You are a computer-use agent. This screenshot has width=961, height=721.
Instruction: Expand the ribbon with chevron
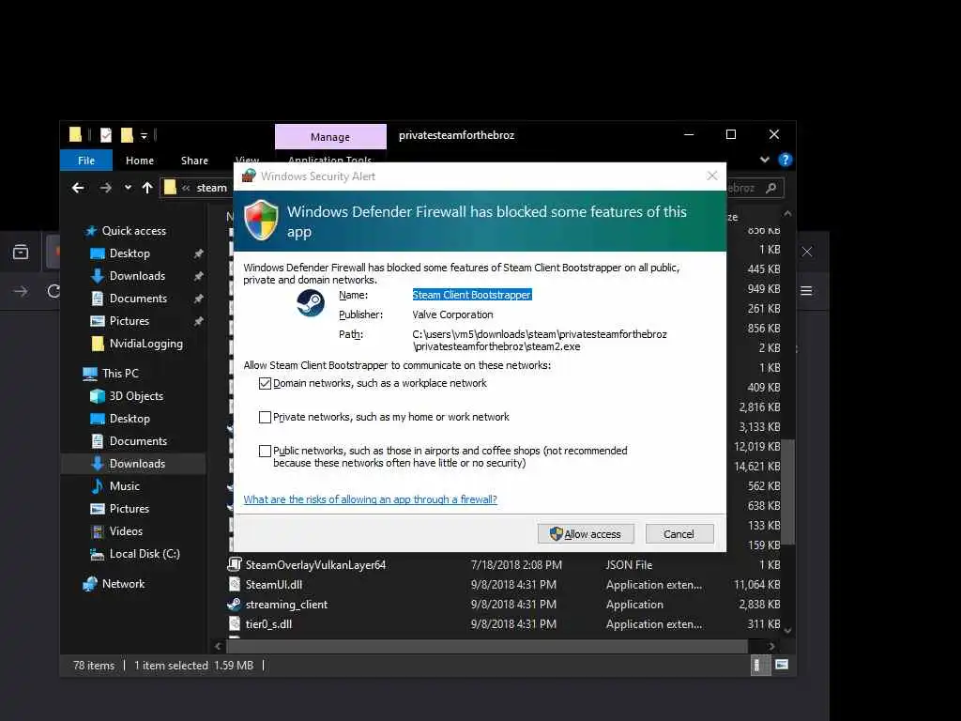(x=764, y=160)
